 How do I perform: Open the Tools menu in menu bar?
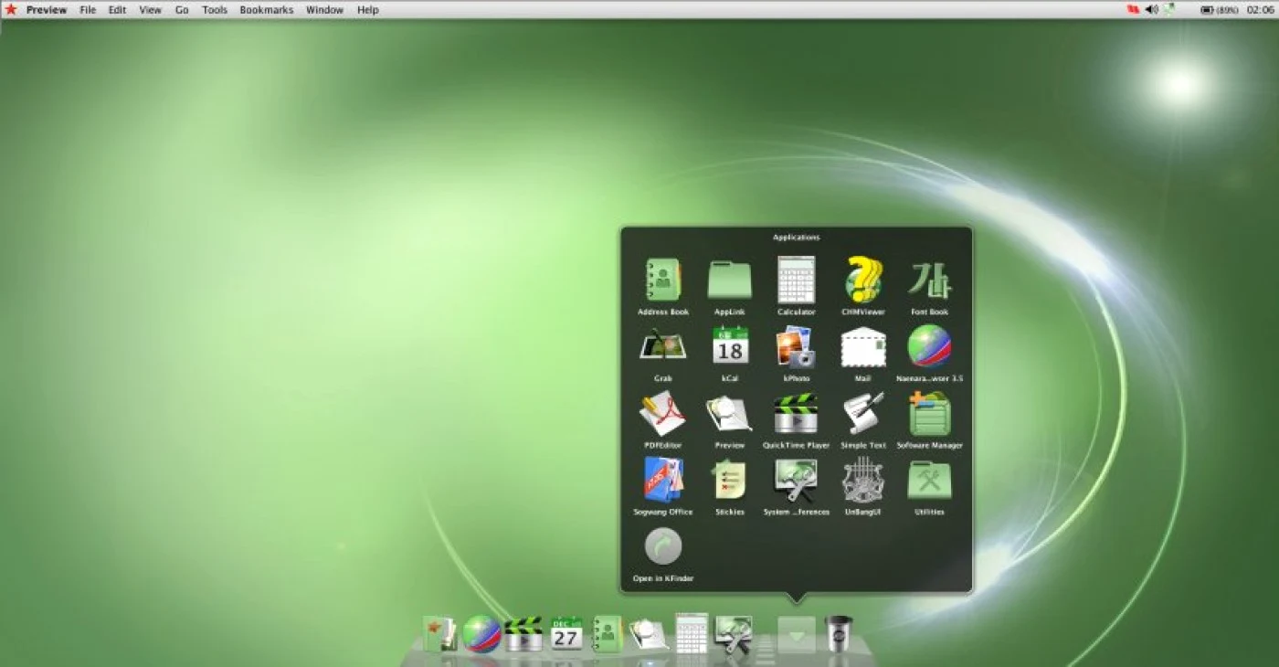click(215, 10)
